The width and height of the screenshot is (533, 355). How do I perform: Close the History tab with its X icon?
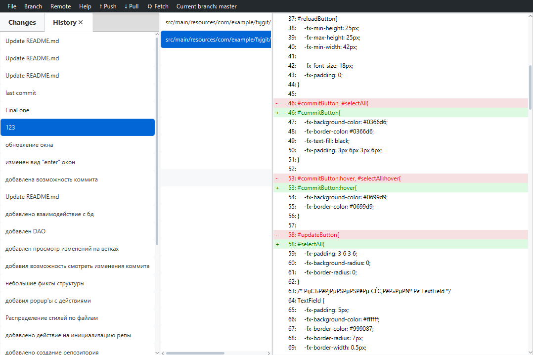pos(82,22)
